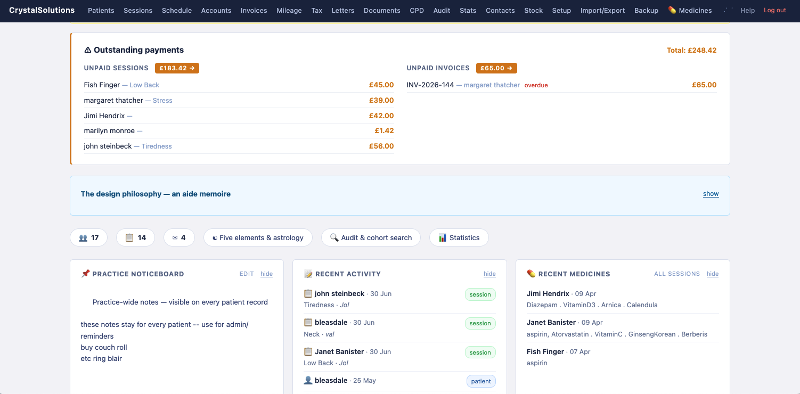Click the pushpin icon on Practice Noticeboard
The height and width of the screenshot is (394, 800).
click(85, 274)
